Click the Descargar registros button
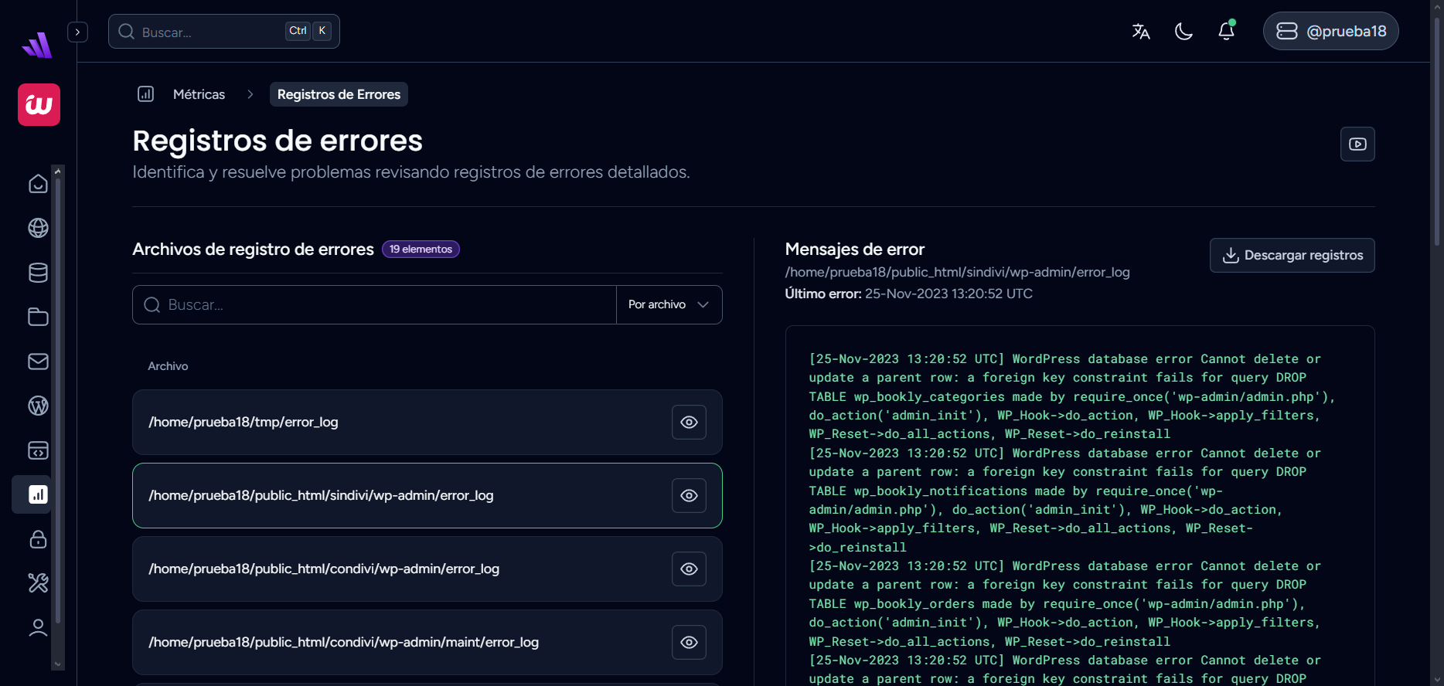Screen dimensions: 1444x686 click(1292, 256)
